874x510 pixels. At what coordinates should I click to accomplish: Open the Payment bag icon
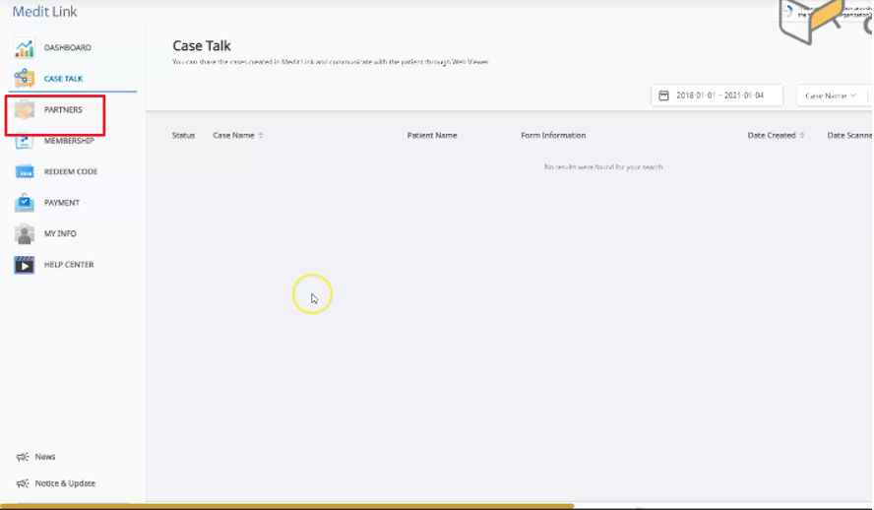(24, 203)
